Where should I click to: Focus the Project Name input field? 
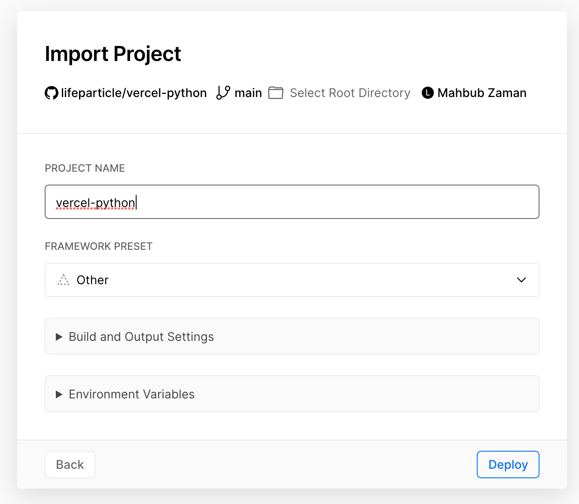tap(292, 202)
